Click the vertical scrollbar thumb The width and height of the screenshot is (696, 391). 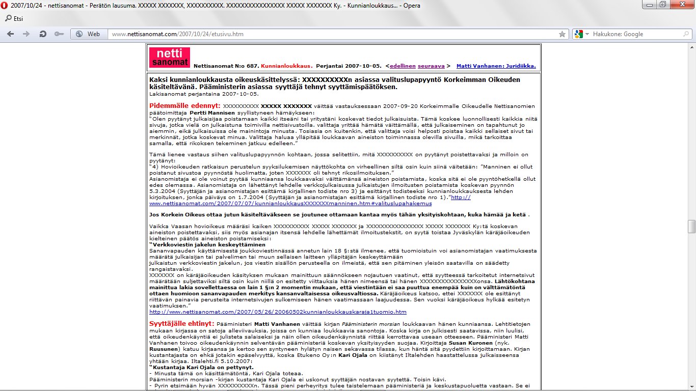[x=691, y=226]
